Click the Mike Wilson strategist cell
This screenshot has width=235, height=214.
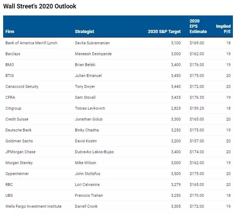pyautogui.click(x=86, y=163)
